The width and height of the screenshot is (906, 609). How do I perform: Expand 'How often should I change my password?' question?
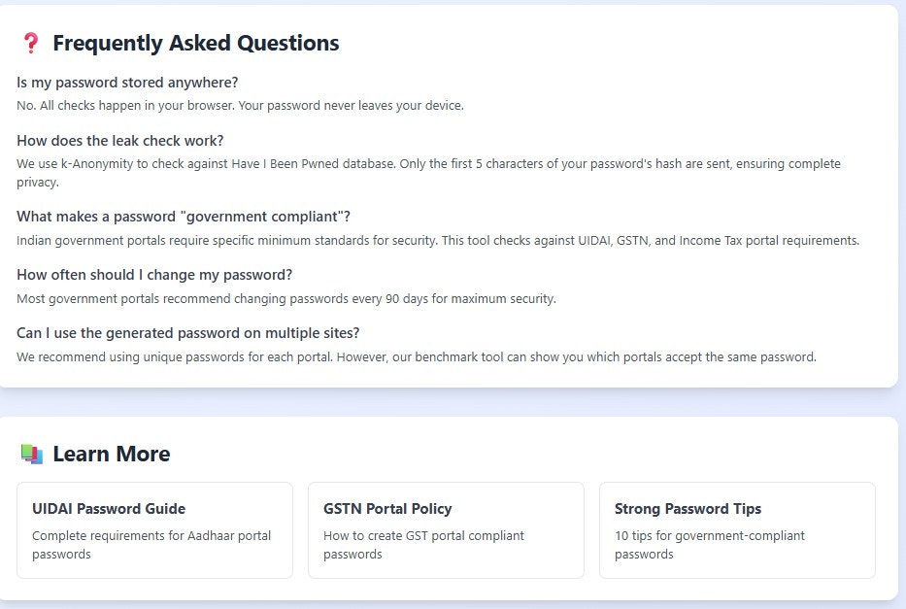[x=155, y=274]
